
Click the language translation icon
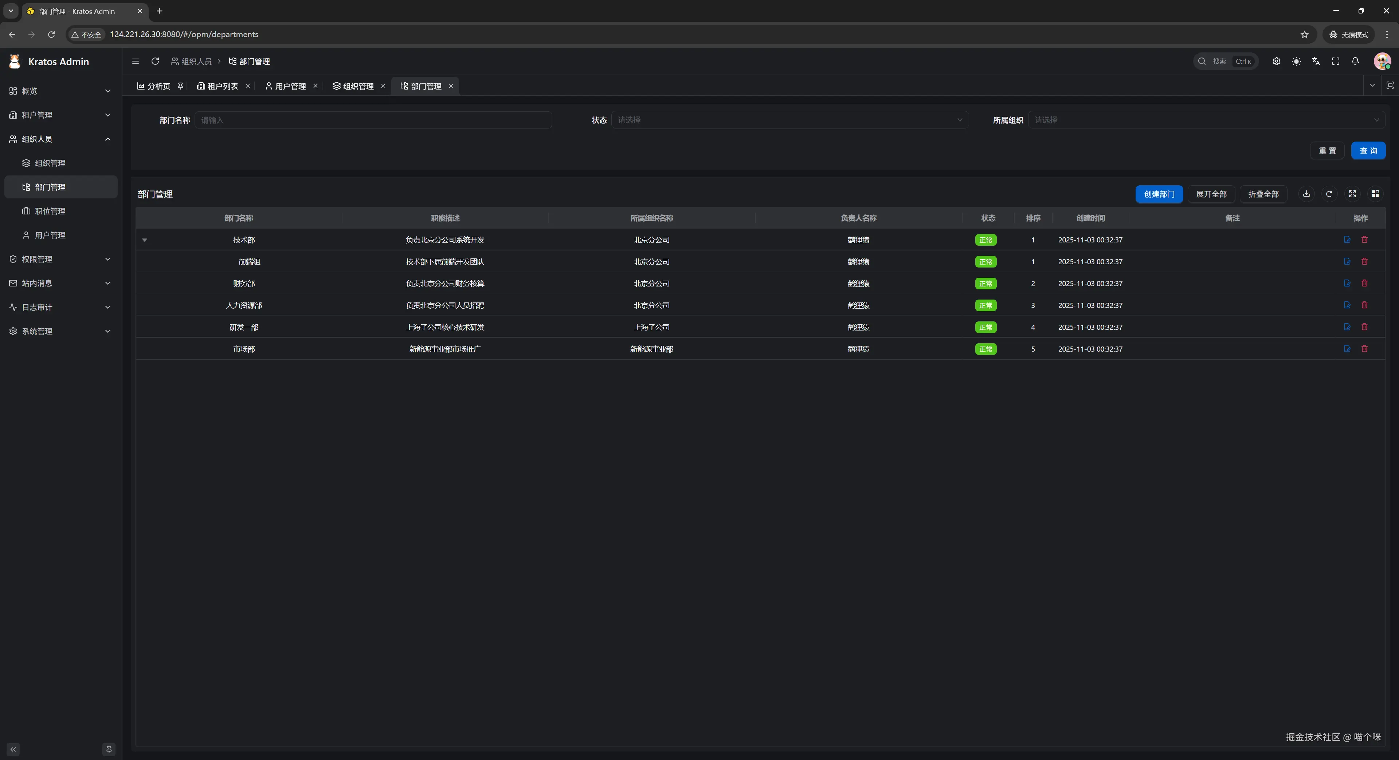tap(1316, 61)
